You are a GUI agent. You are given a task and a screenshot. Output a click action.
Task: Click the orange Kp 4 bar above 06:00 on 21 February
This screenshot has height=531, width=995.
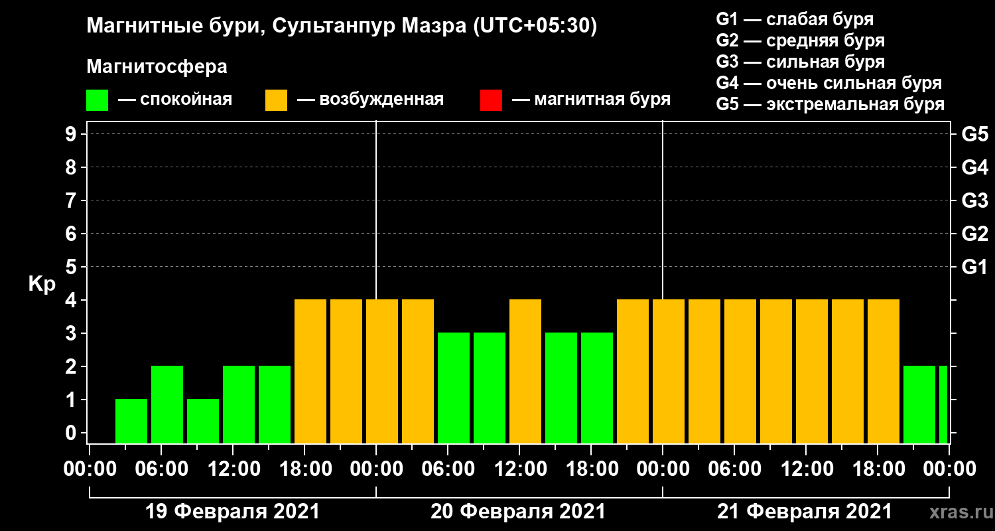coord(740,371)
